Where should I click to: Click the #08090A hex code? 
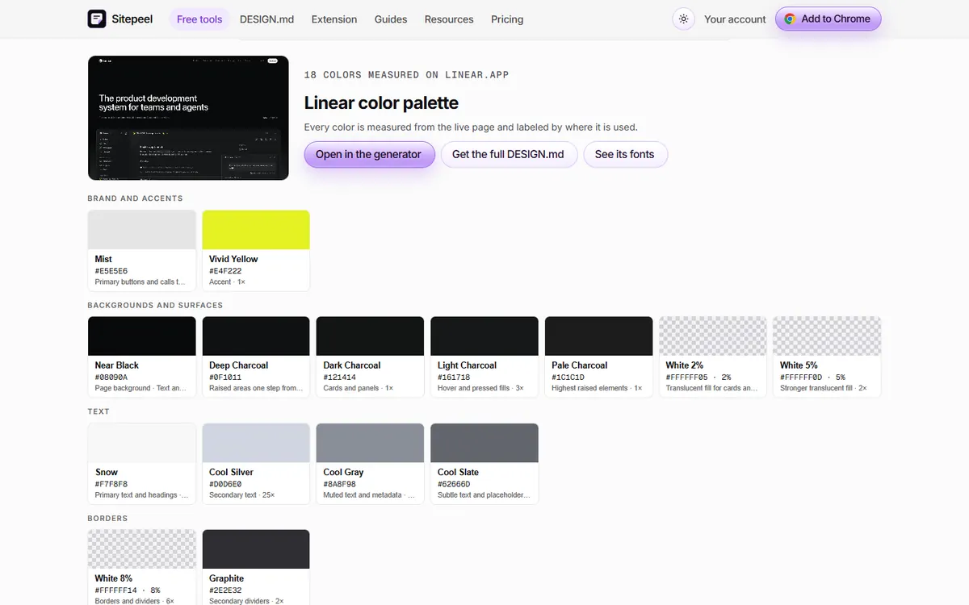[111, 378]
